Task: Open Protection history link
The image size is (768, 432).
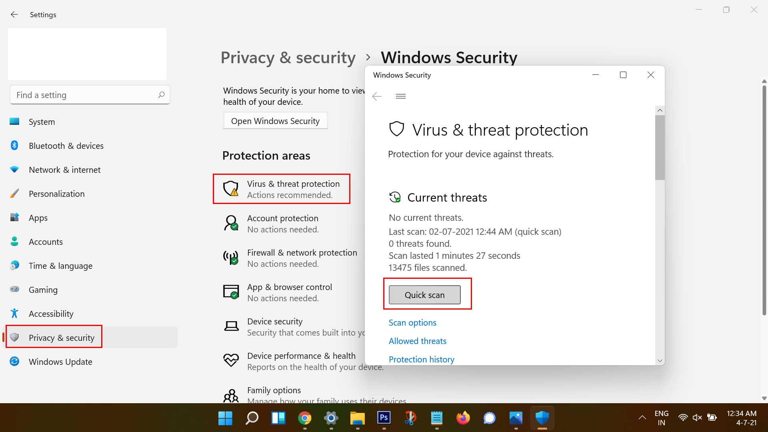Action: (x=421, y=360)
